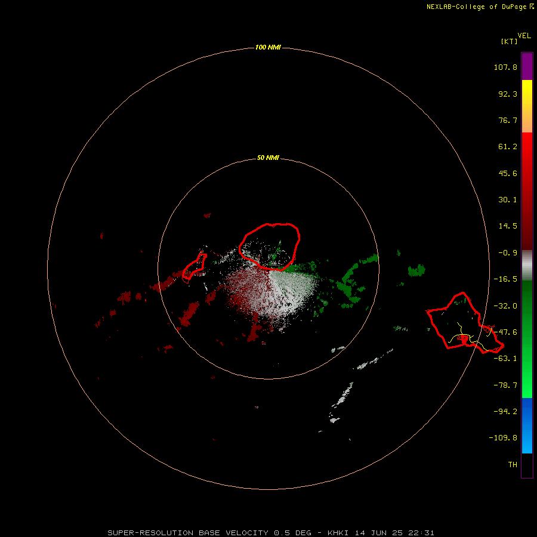Image resolution: width=537 pixels, height=537 pixels.
Task: Click the purple segment of the color bar
Action: [527, 66]
